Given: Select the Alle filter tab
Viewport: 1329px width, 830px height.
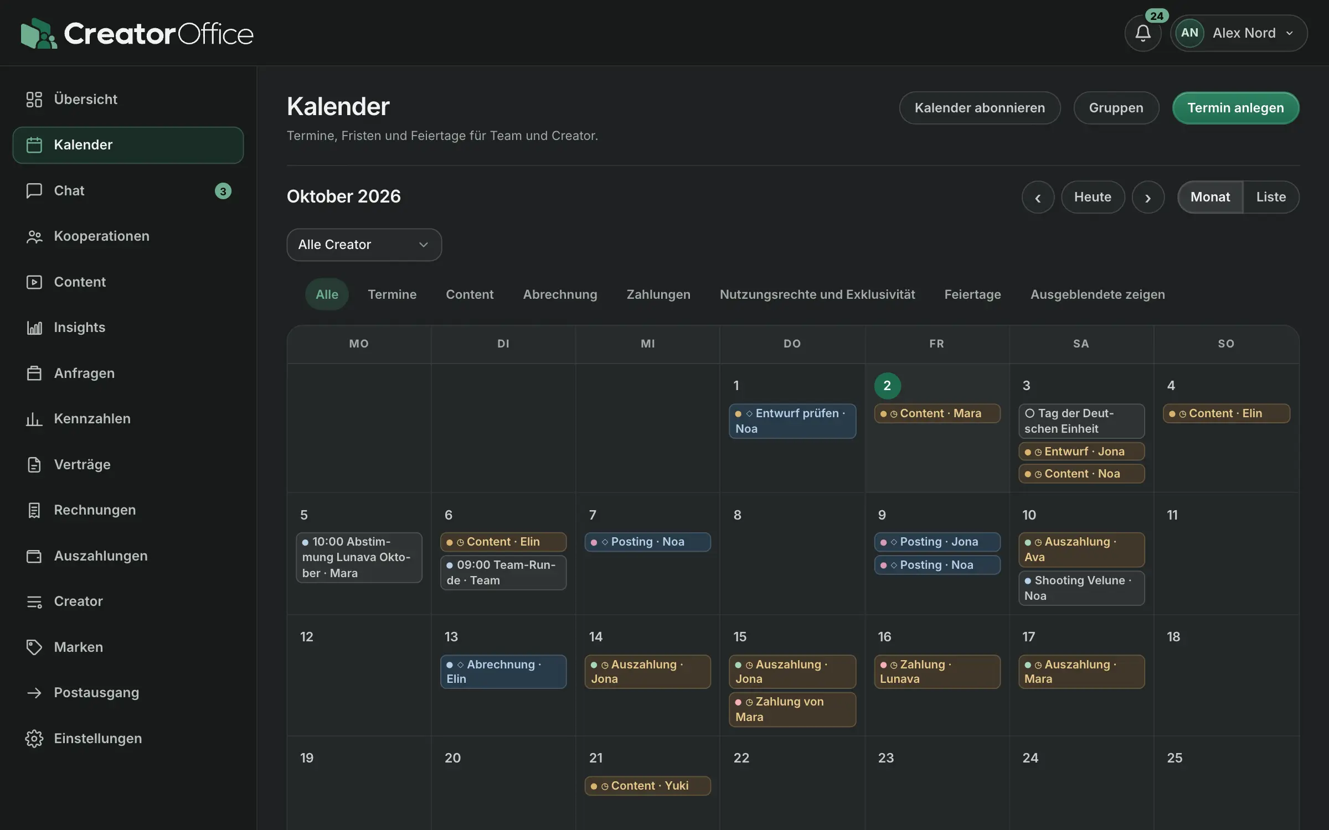Looking at the screenshot, I should pos(327,294).
